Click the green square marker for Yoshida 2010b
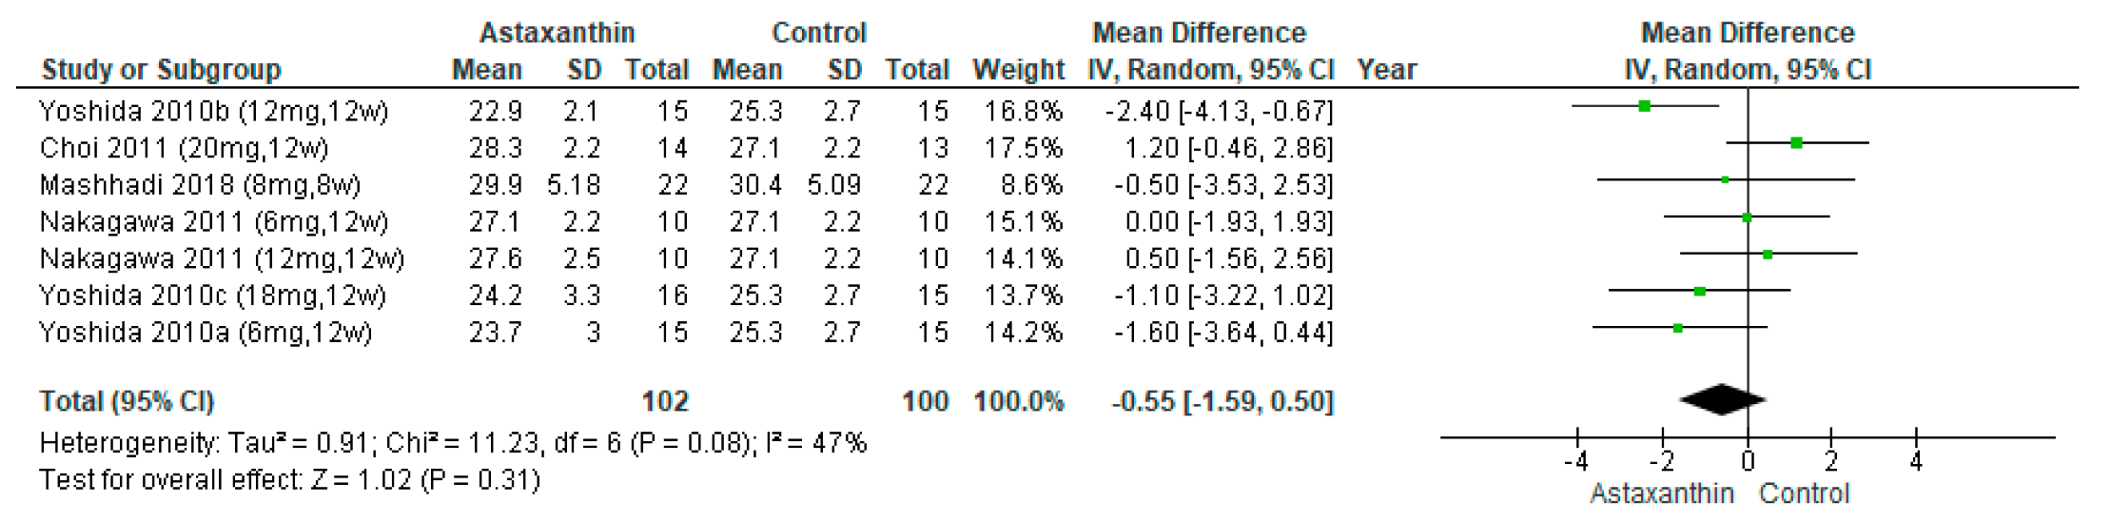This screenshot has width=2104, height=524. tap(1645, 106)
